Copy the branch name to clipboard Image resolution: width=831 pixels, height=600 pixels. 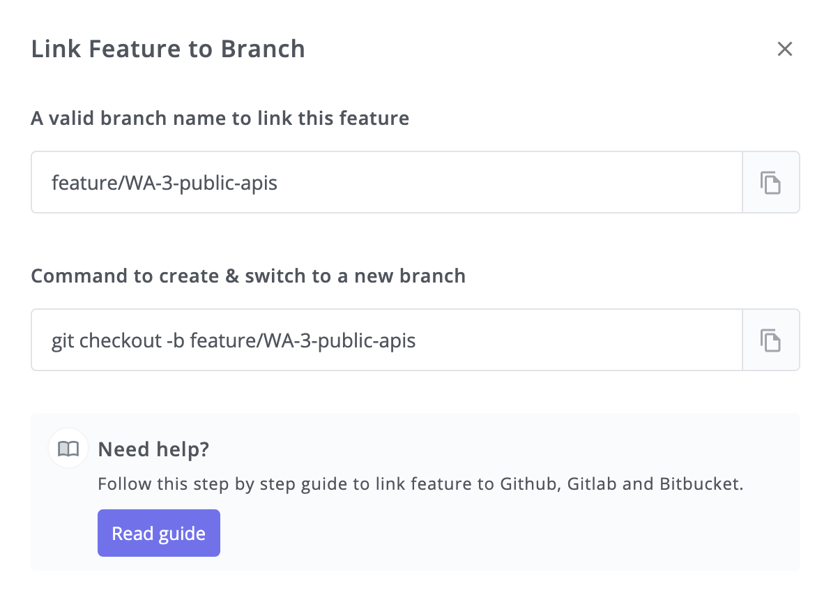pyautogui.click(x=770, y=183)
